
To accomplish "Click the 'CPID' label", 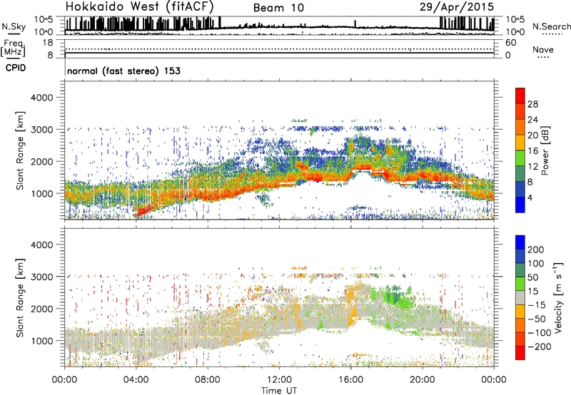I will click(16, 68).
